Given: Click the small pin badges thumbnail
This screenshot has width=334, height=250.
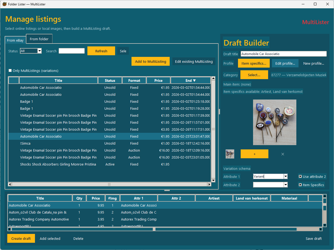Looking at the screenshot, I should [230, 154].
